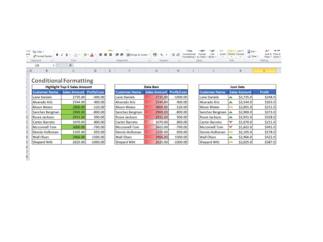Screen dimensions: 323x242
Task: Open the Clipboard dialog launcher
Action: [52, 61]
